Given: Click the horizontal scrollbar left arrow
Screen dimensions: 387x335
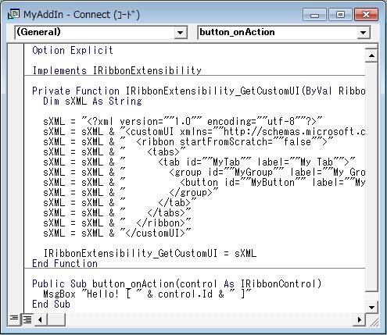Looking at the screenshot, I should tap(40, 319).
